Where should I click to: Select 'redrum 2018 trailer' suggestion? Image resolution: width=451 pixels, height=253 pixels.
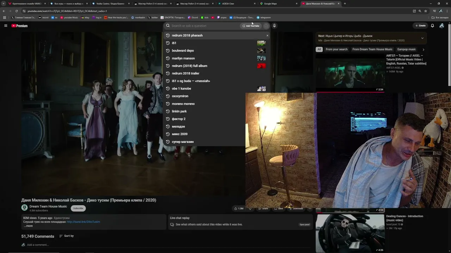coord(186,73)
